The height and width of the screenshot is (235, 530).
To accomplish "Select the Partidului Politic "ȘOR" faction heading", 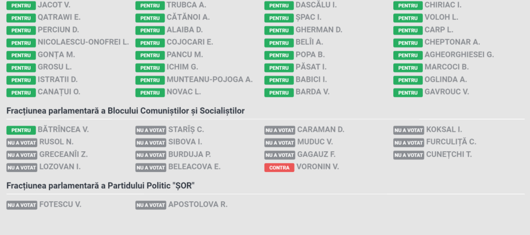I will (x=101, y=186).
